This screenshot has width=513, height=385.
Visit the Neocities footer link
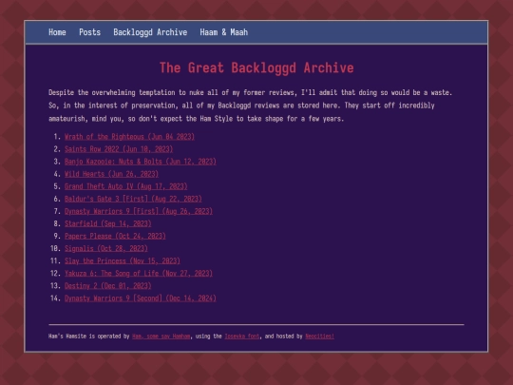pyautogui.click(x=319, y=337)
